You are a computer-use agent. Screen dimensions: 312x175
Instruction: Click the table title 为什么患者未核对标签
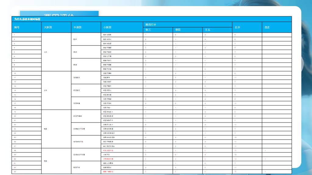pyautogui.click(x=27, y=19)
